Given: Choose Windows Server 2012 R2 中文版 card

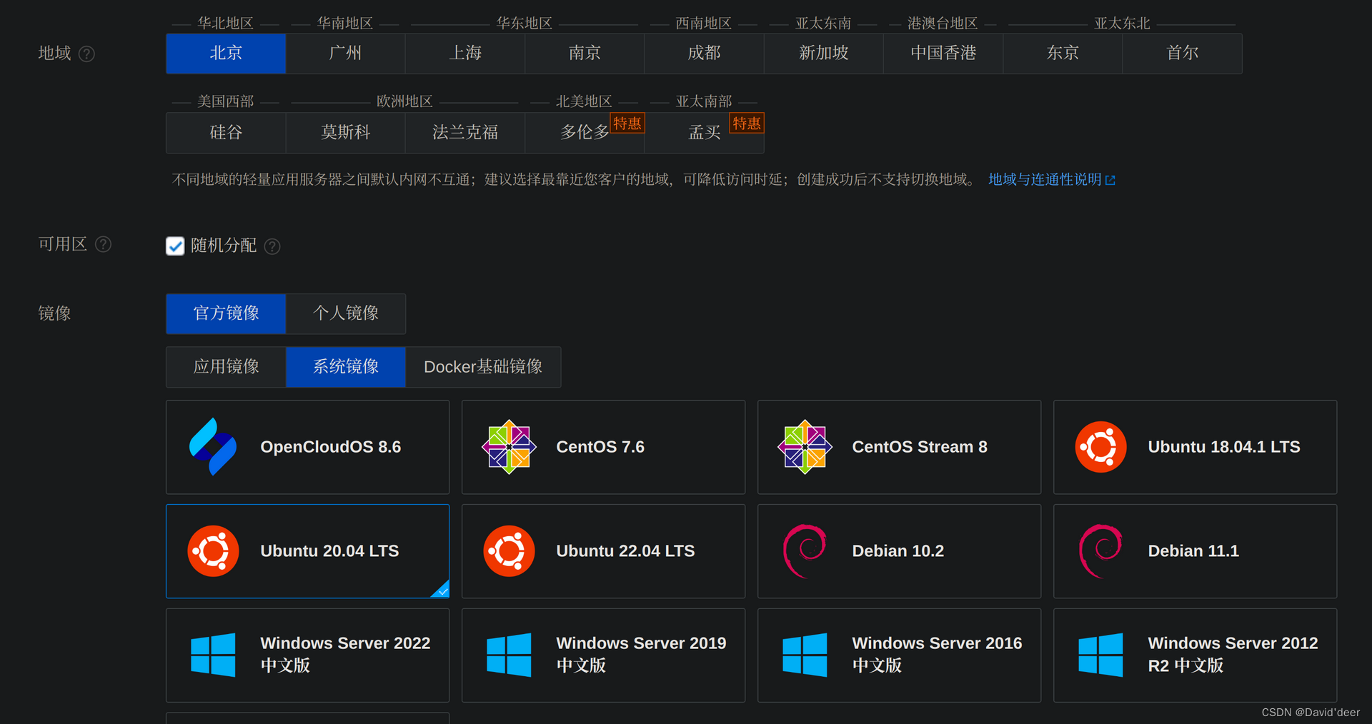Looking at the screenshot, I should pyautogui.click(x=1195, y=655).
